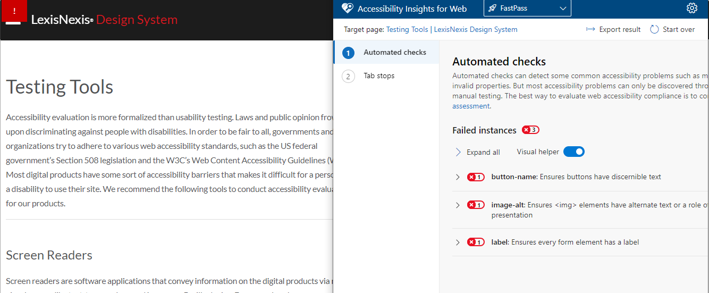
Task: Click the Export result arrow icon
Action: point(590,29)
